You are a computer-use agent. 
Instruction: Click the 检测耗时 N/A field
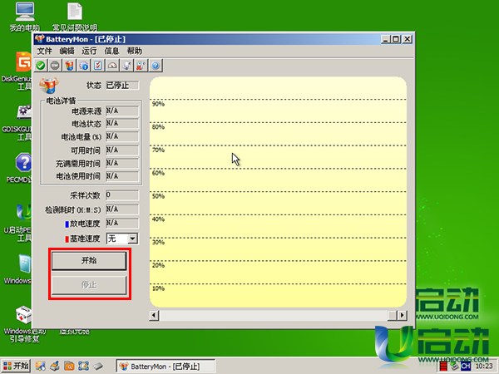point(122,209)
